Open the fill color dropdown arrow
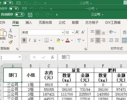The height and width of the screenshot is (100, 127). click(62, 40)
